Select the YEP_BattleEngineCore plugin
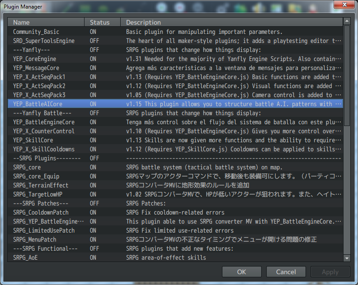This screenshot has width=358, height=285. (175, 122)
